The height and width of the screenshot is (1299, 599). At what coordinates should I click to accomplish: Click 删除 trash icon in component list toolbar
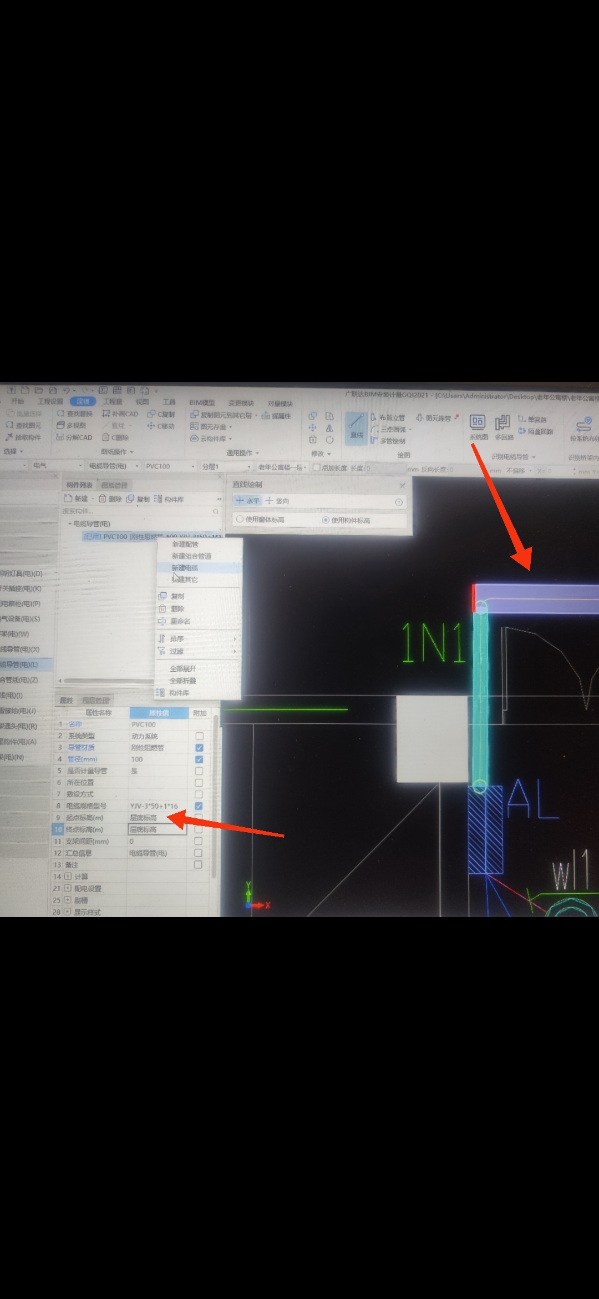point(110,499)
